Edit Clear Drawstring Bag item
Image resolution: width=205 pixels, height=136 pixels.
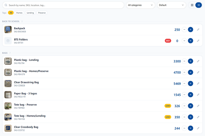tap(198, 83)
